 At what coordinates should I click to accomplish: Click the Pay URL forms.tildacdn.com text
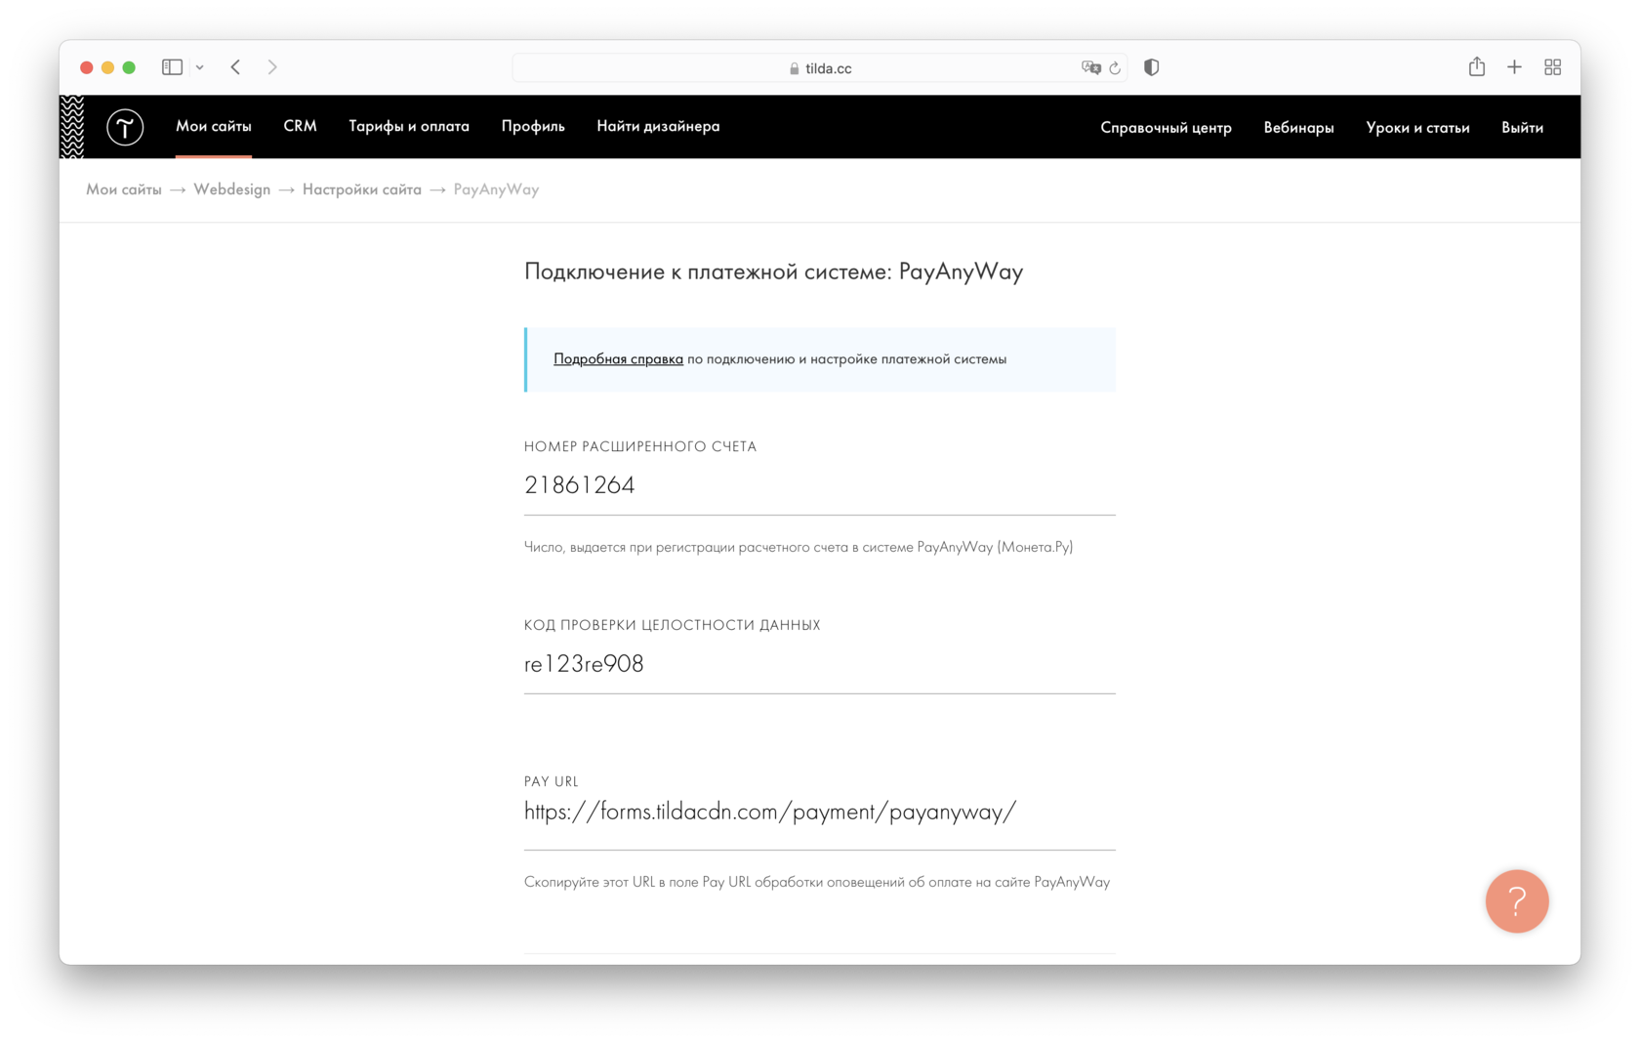point(770,812)
